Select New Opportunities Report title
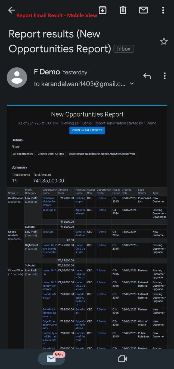This screenshot has height=369, width=174. click(x=87, y=114)
